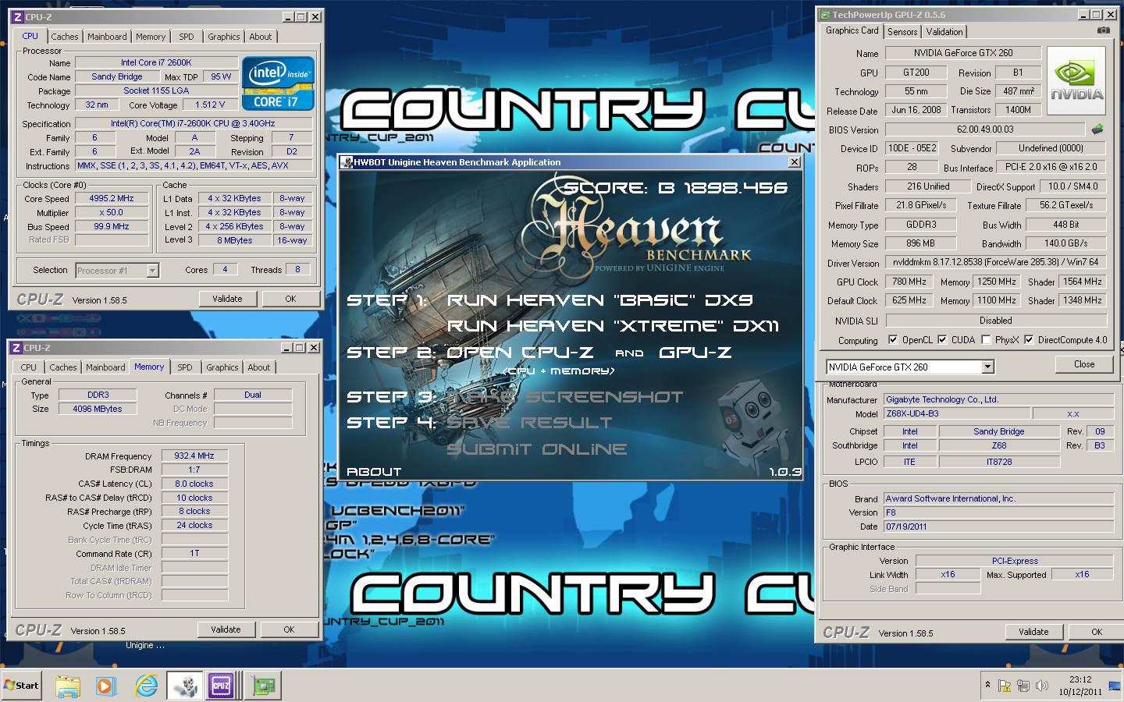The width and height of the screenshot is (1124, 702).
Task: Click the NVIDIA logo in GPU-Z
Action: (x=1076, y=81)
